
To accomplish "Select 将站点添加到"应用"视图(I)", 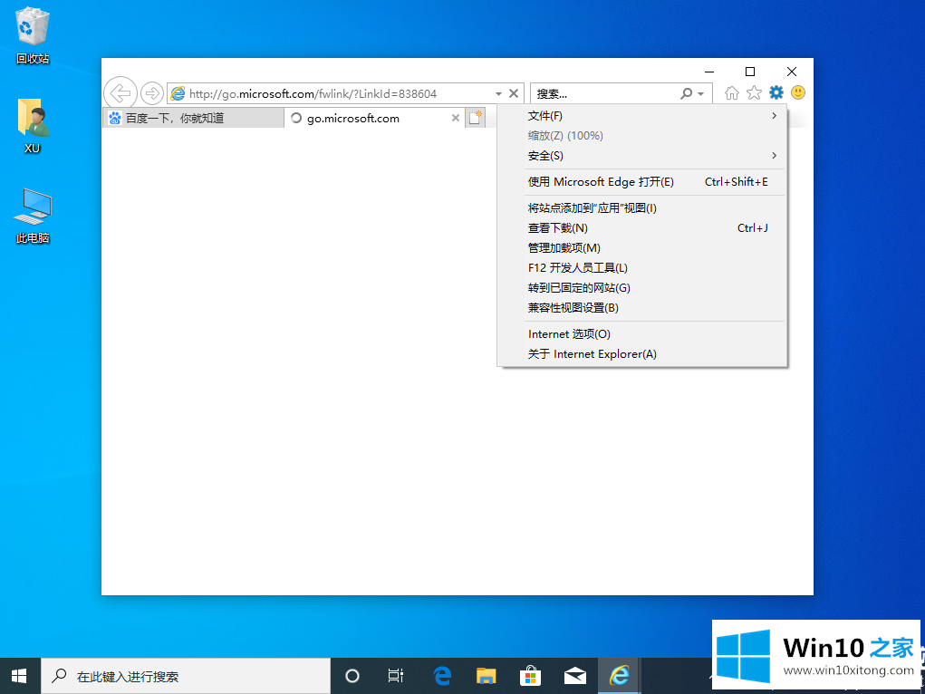I will click(642, 207).
